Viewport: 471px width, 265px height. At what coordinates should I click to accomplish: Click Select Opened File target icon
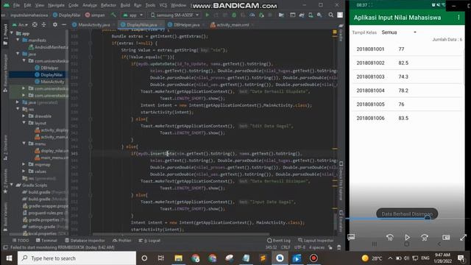coord(35,24)
